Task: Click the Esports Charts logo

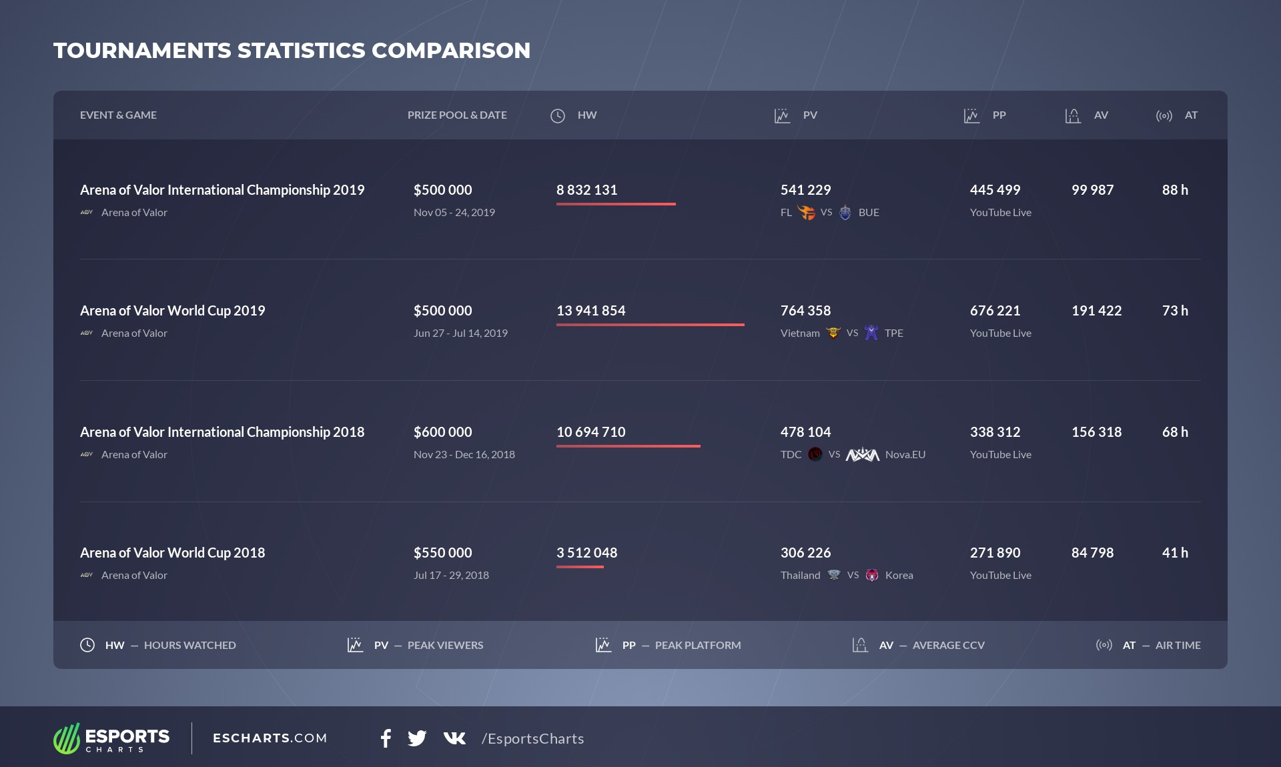Action: pos(111,738)
